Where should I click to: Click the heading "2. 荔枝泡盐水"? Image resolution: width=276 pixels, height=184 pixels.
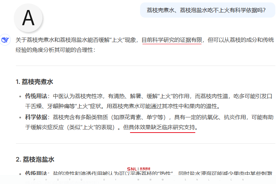35,159
